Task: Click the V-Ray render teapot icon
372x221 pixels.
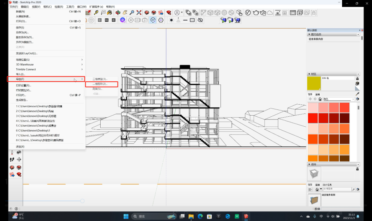Action: point(256,13)
